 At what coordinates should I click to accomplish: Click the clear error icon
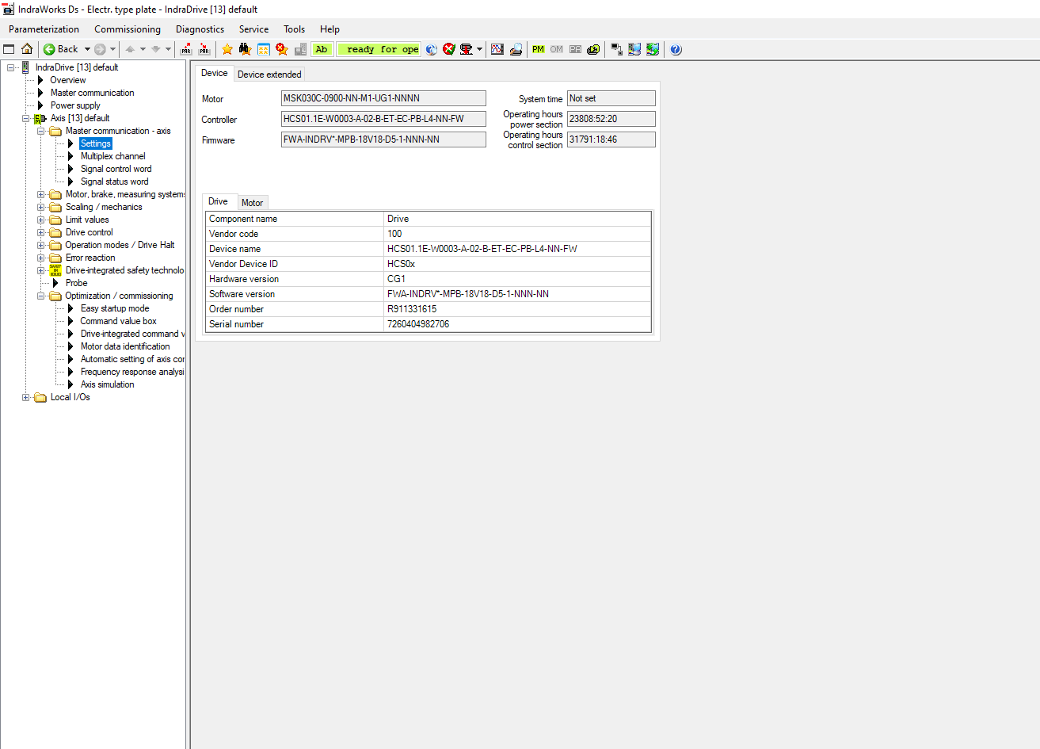(449, 49)
